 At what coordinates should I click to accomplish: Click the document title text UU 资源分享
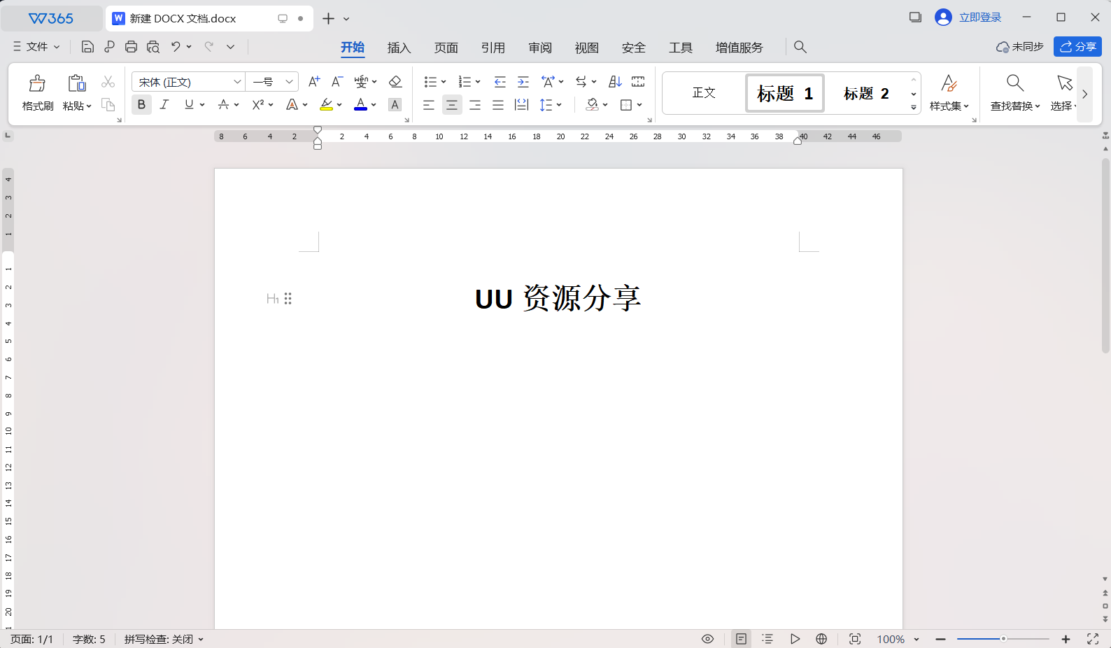click(x=558, y=299)
